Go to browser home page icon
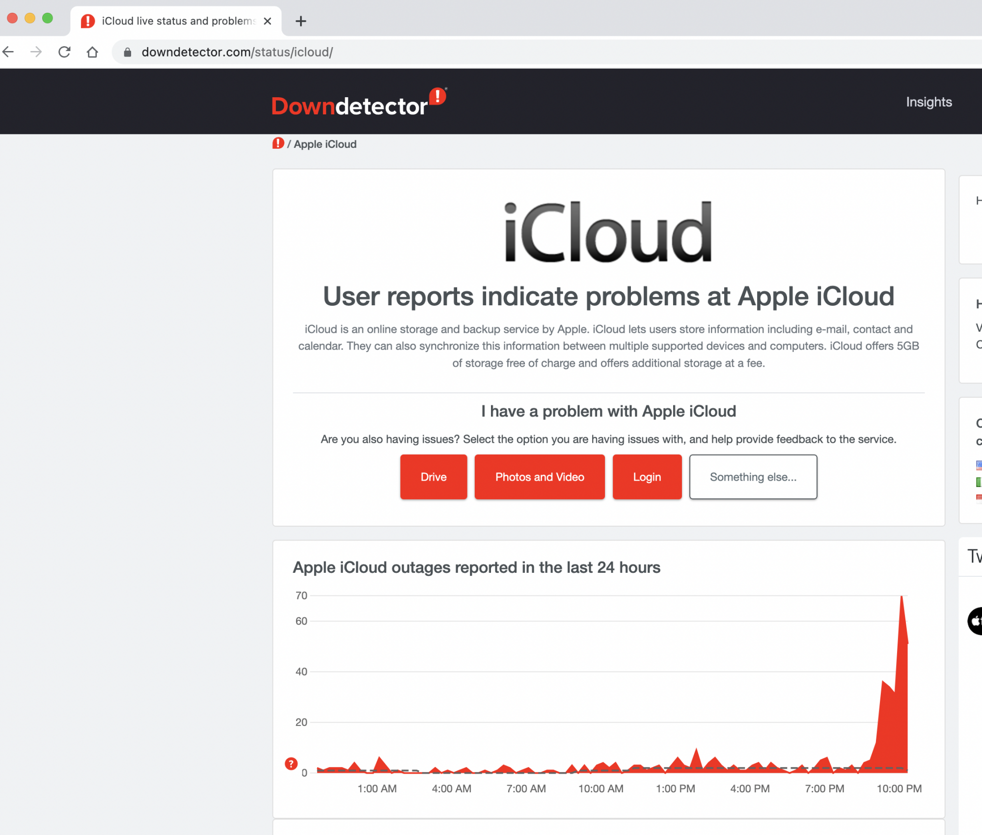This screenshot has height=835, width=982. tap(92, 52)
